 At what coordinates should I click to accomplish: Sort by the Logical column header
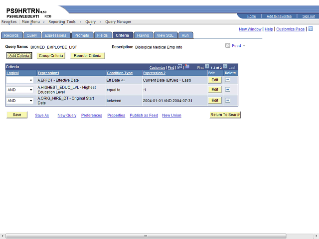(12, 73)
